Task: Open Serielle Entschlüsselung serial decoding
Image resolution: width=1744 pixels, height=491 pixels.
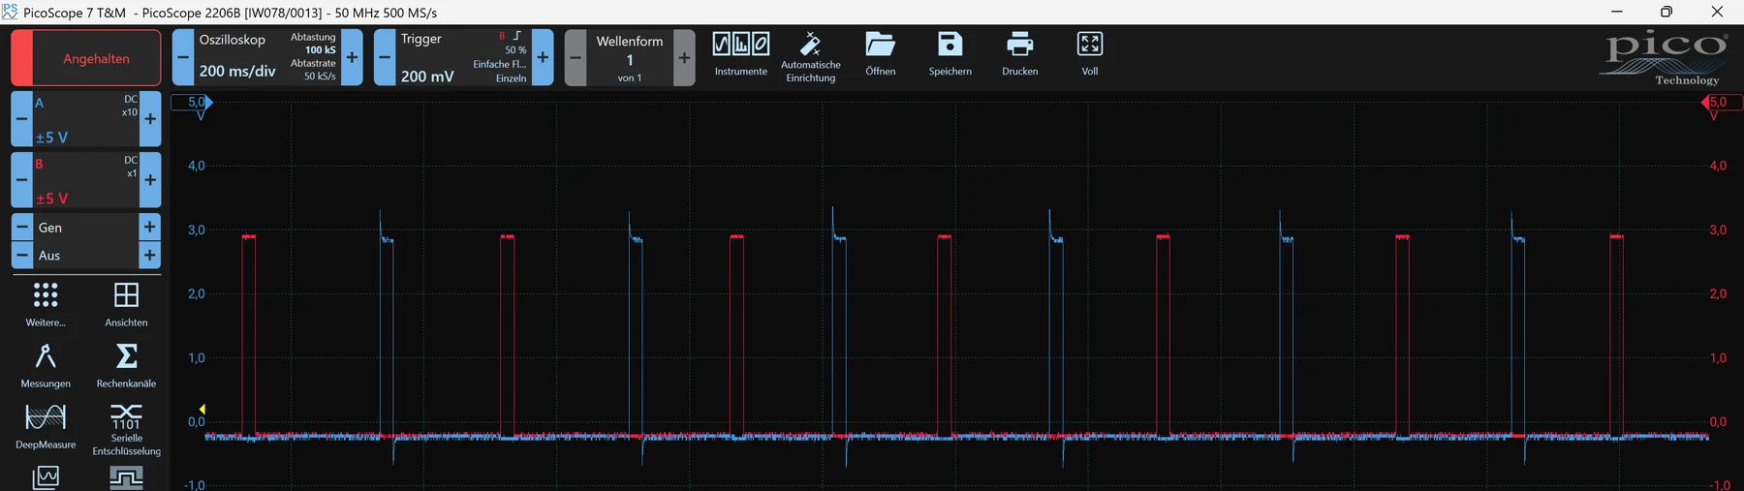Action: [x=126, y=430]
